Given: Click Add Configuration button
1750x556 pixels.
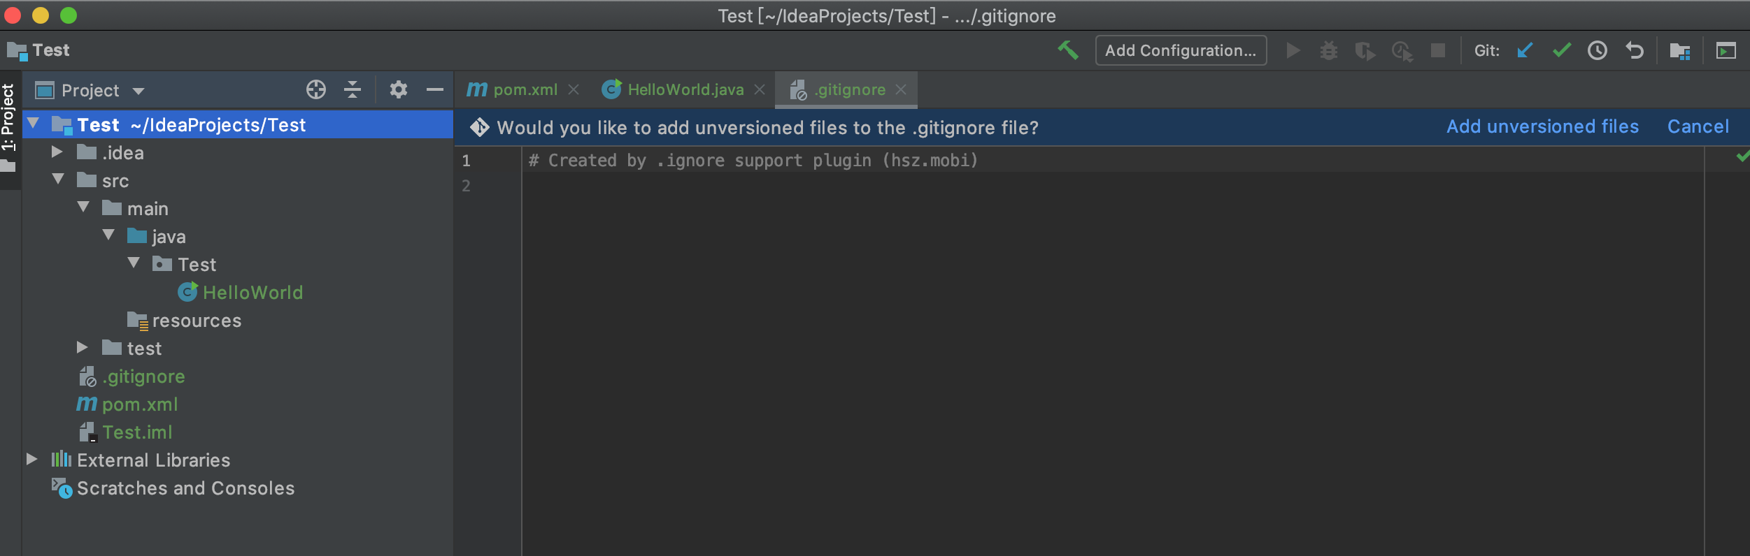Looking at the screenshot, I should pos(1180,50).
